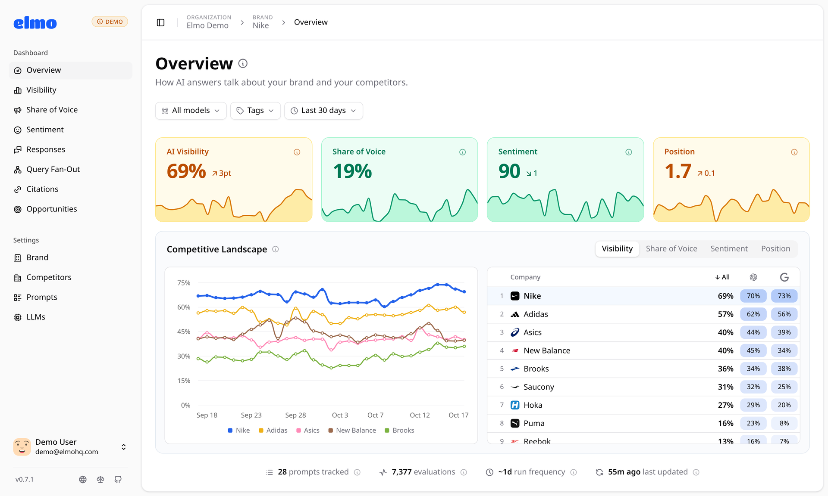Toggle New Balance series in legend
828x496 pixels.
[x=352, y=430]
